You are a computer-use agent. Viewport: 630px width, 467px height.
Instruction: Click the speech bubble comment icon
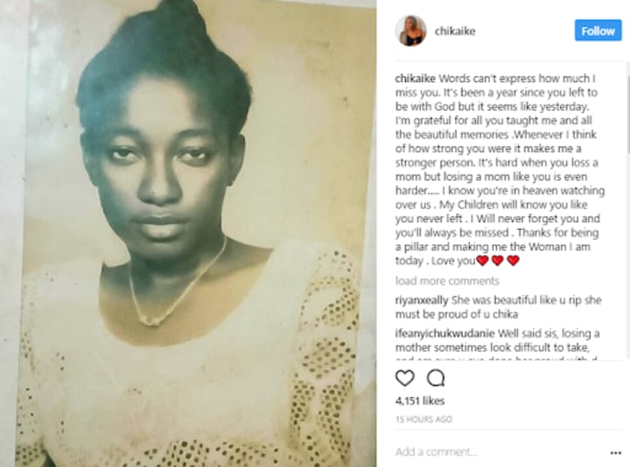pyautogui.click(x=436, y=378)
